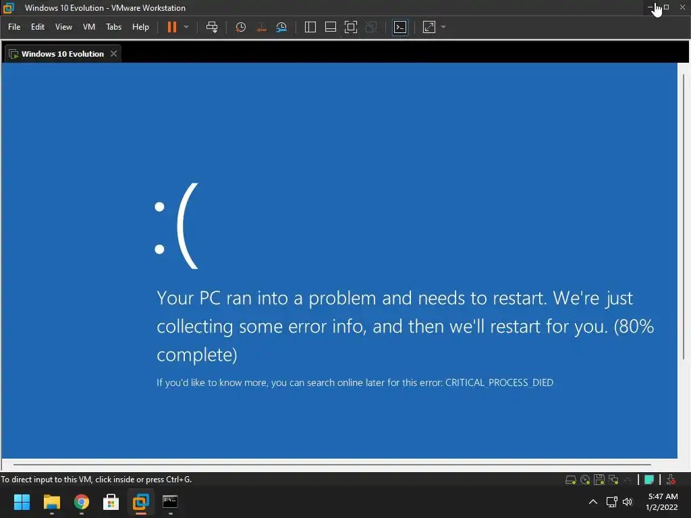691x518 pixels.
Task: Expand the stretch guest options dropdown arrow
Action: 443,27
